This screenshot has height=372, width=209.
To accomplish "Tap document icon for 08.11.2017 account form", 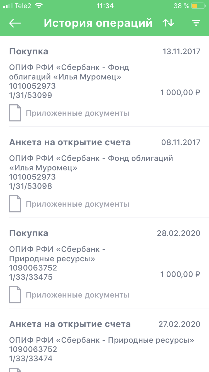I will [15, 204].
